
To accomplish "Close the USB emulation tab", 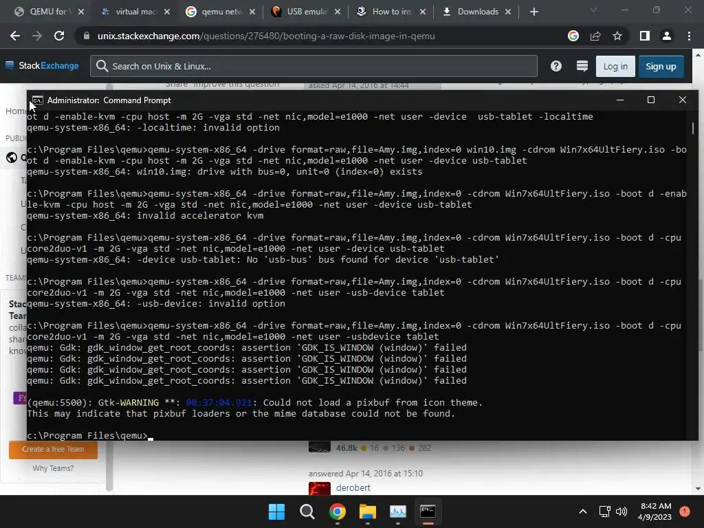I will point(338,12).
